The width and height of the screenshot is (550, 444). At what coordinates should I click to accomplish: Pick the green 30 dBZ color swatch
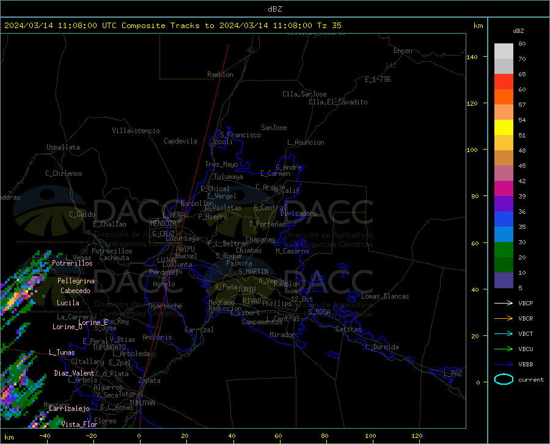504,250
